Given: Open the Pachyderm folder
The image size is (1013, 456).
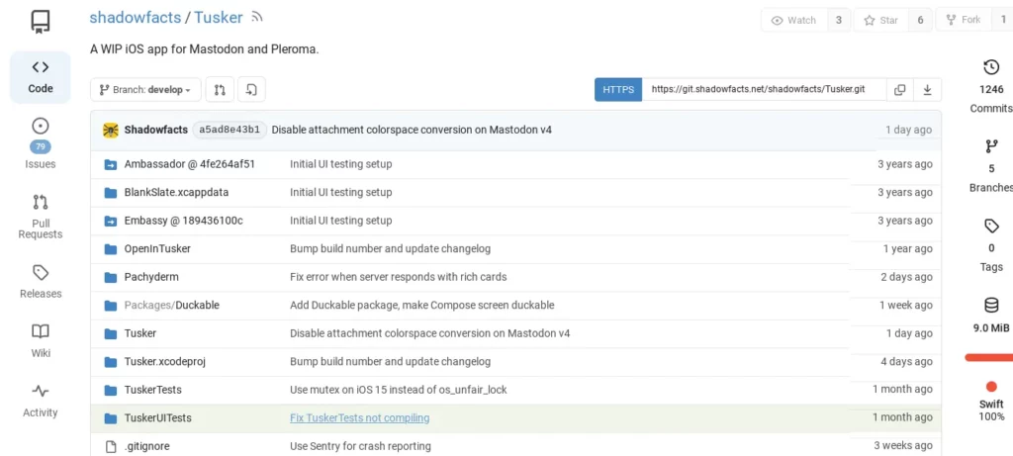Looking at the screenshot, I should tap(151, 277).
